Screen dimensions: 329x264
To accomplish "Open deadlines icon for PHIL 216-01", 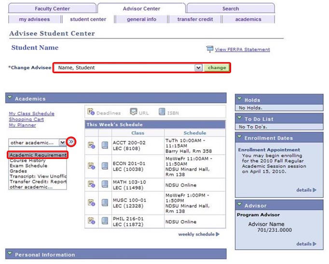I will click(x=91, y=221).
